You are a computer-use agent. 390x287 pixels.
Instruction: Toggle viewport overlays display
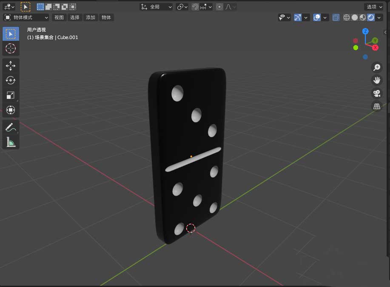316,17
